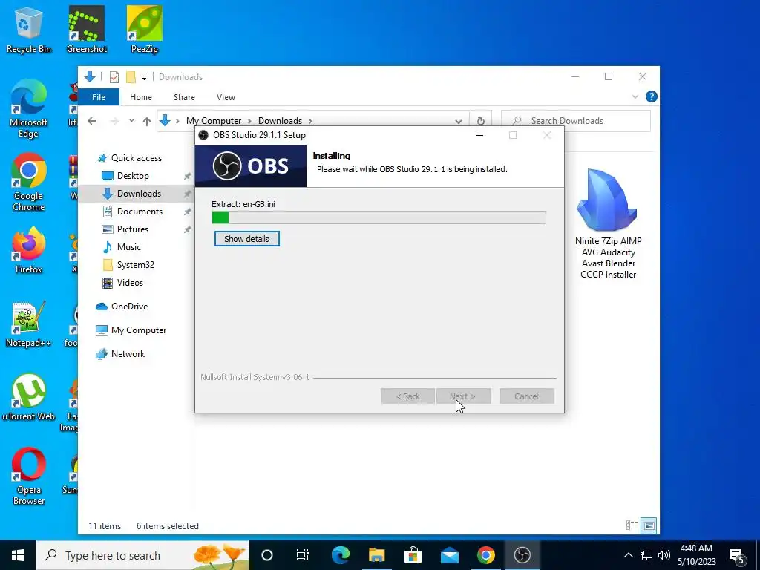Open Task View on the taskbar

(303, 555)
